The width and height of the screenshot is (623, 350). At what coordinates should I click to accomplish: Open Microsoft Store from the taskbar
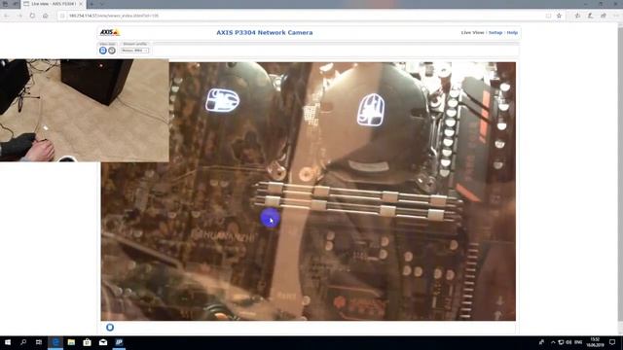[87, 342]
